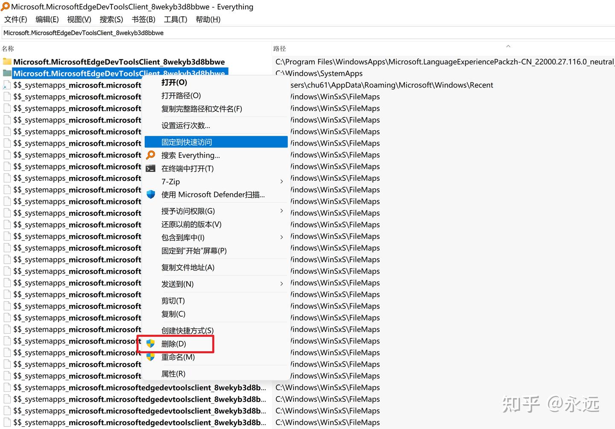615x429 pixels.
Task: Click the search input field showing the query
Action: tap(171, 32)
